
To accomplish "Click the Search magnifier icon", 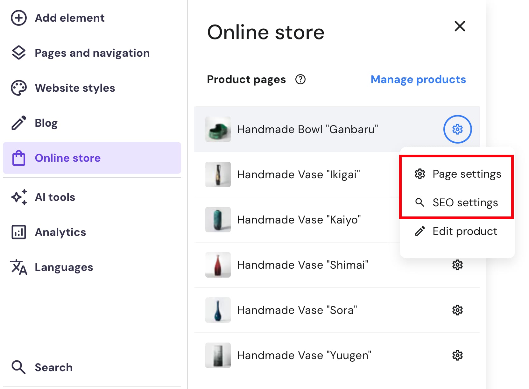I will pos(18,367).
